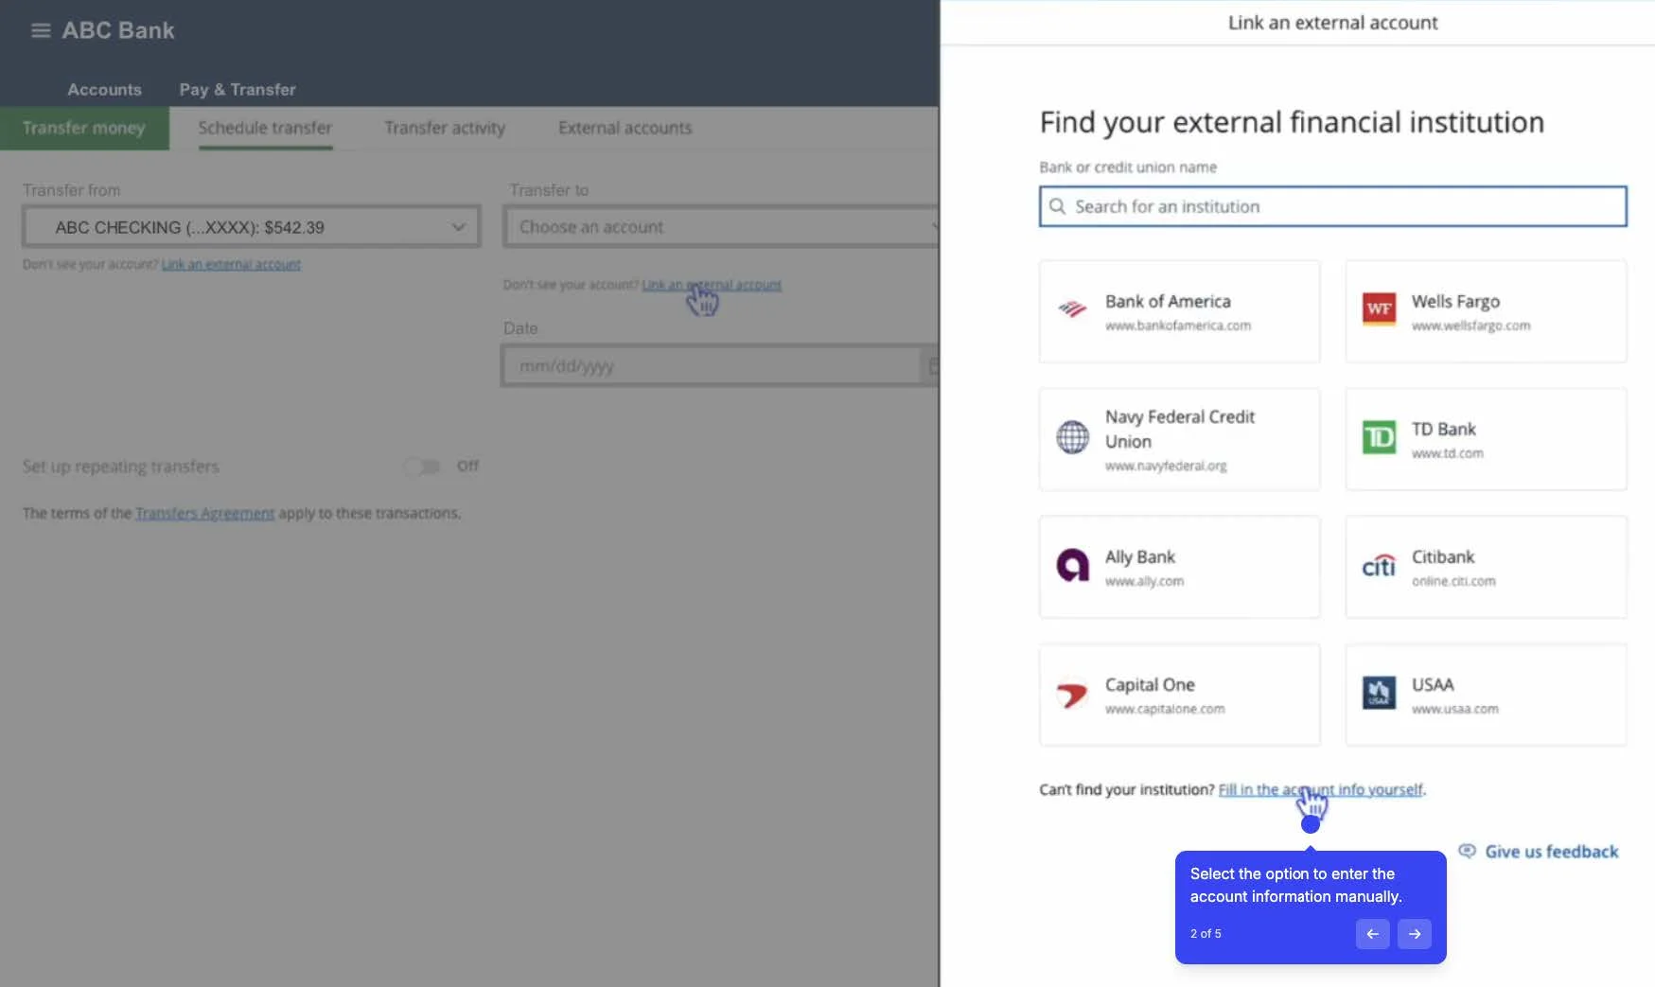Click the '2 of 5' step counter
The image size is (1655, 987).
1206,933
